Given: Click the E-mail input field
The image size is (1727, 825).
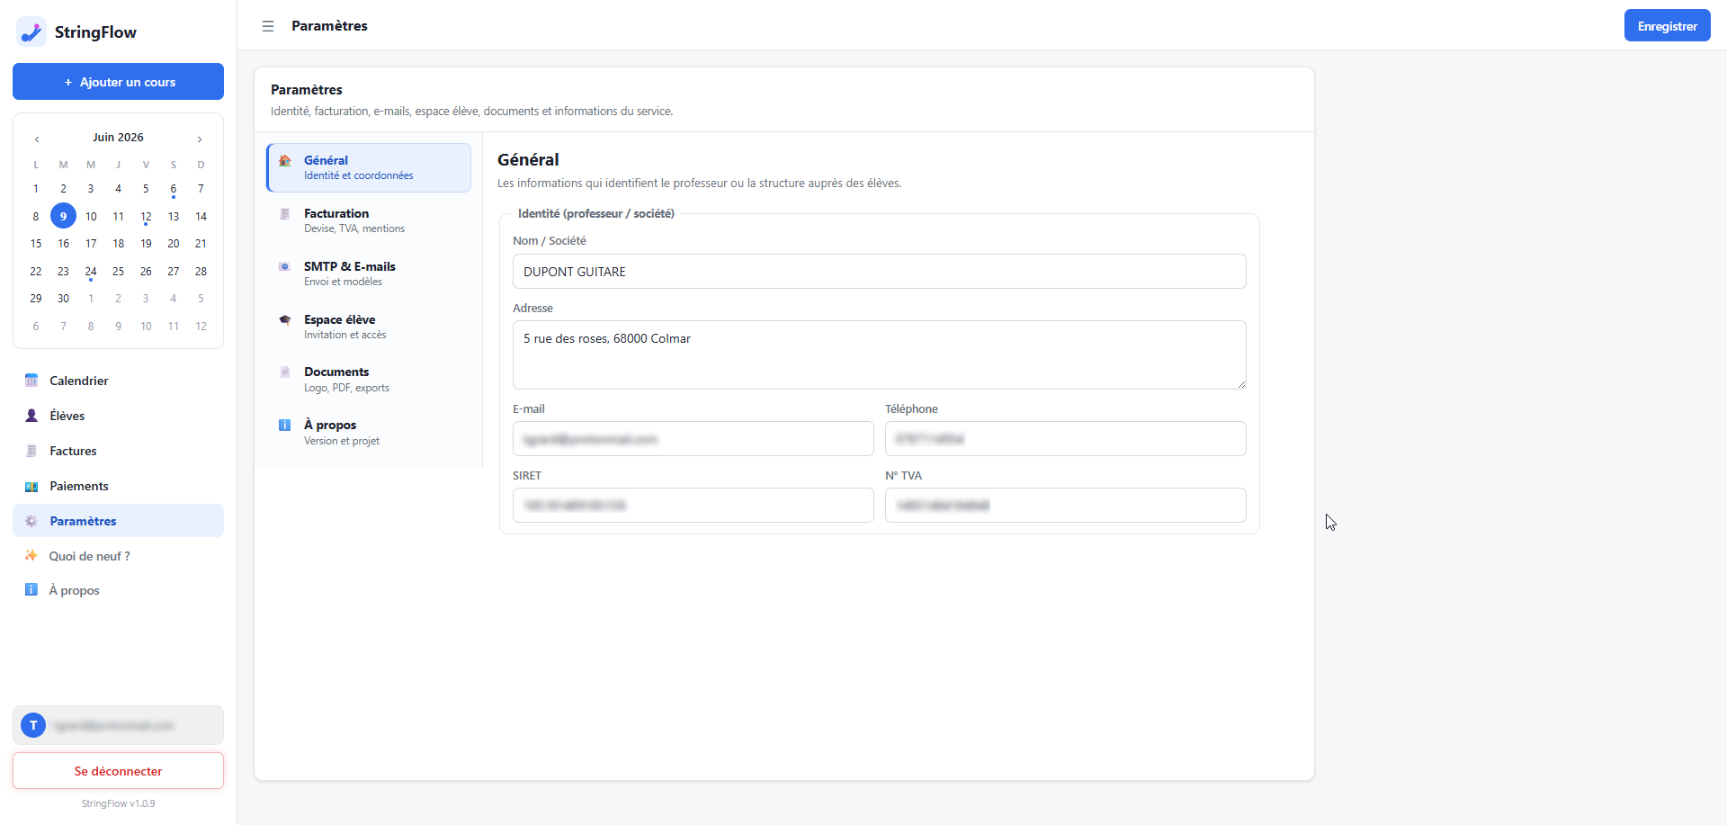Looking at the screenshot, I should [693, 439].
